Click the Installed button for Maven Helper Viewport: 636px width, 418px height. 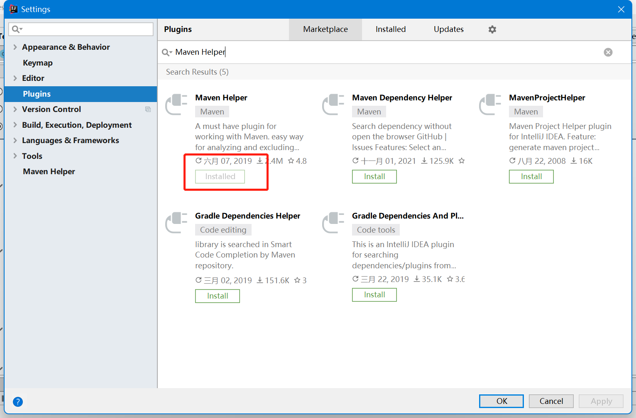[220, 177]
